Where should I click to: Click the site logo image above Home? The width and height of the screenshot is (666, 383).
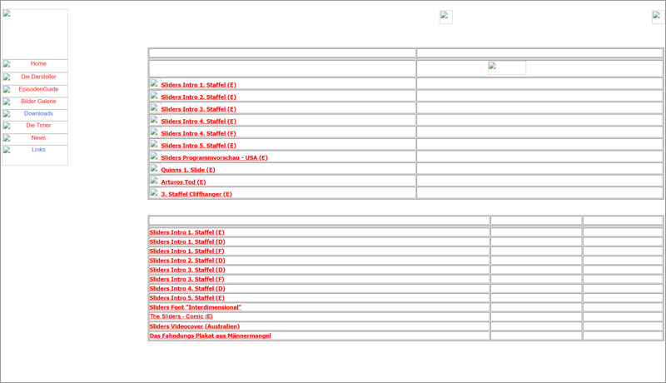point(35,34)
